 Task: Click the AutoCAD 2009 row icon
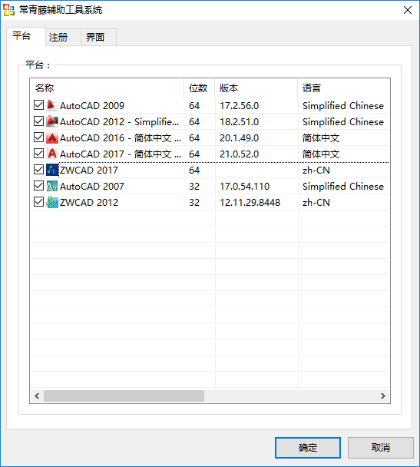click(52, 105)
